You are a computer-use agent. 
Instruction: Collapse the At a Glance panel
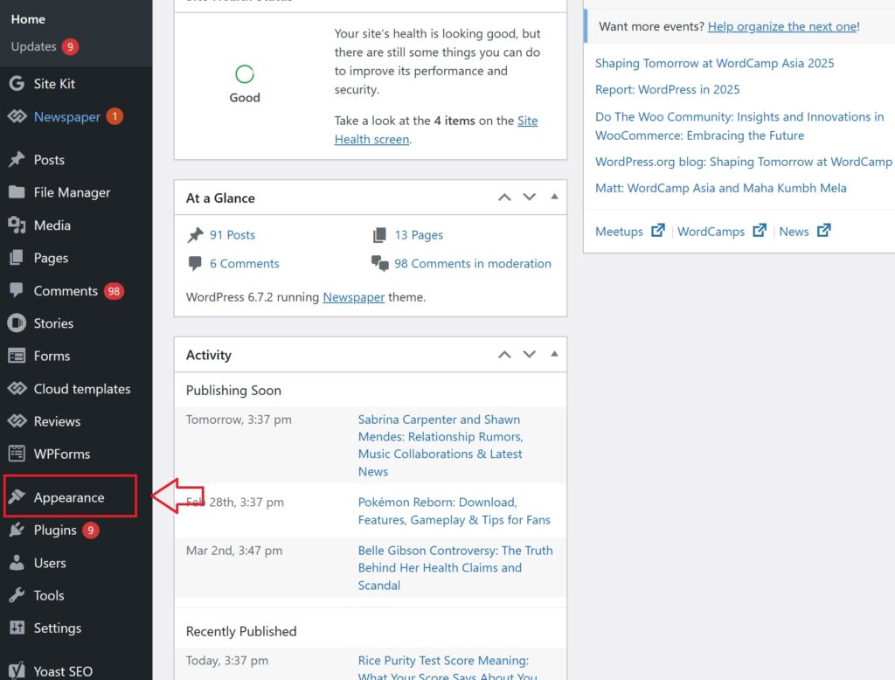pyautogui.click(x=554, y=198)
